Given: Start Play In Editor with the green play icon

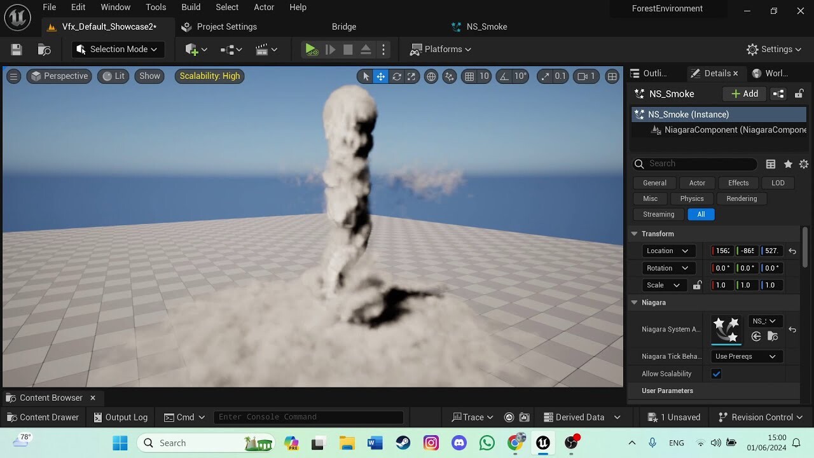Looking at the screenshot, I should [310, 49].
